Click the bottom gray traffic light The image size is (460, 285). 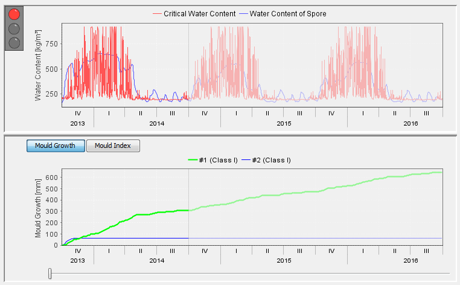tap(14, 43)
